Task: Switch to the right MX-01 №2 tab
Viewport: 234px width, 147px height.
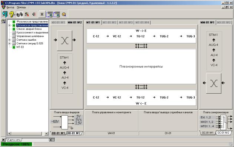Action: (224, 23)
